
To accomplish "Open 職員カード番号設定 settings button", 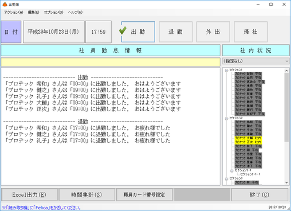I will coord(144,195).
